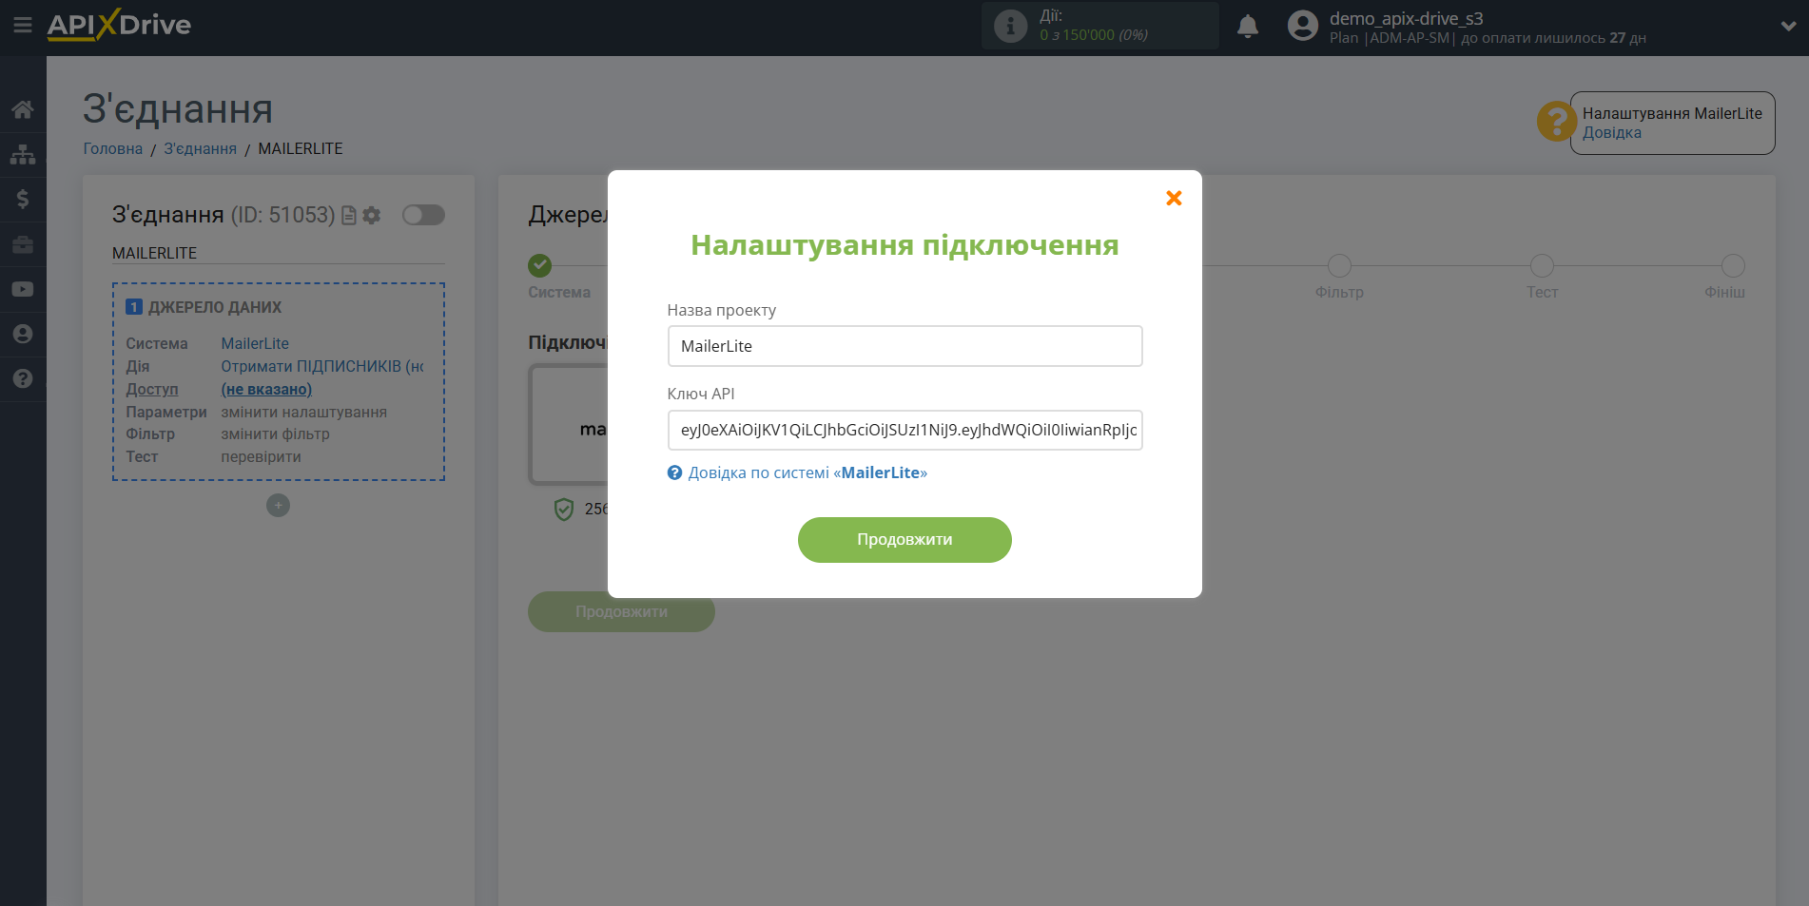The height and width of the screenshot is (906, 1809).
Task: Click the background Продовжити button
Action: 621,611
